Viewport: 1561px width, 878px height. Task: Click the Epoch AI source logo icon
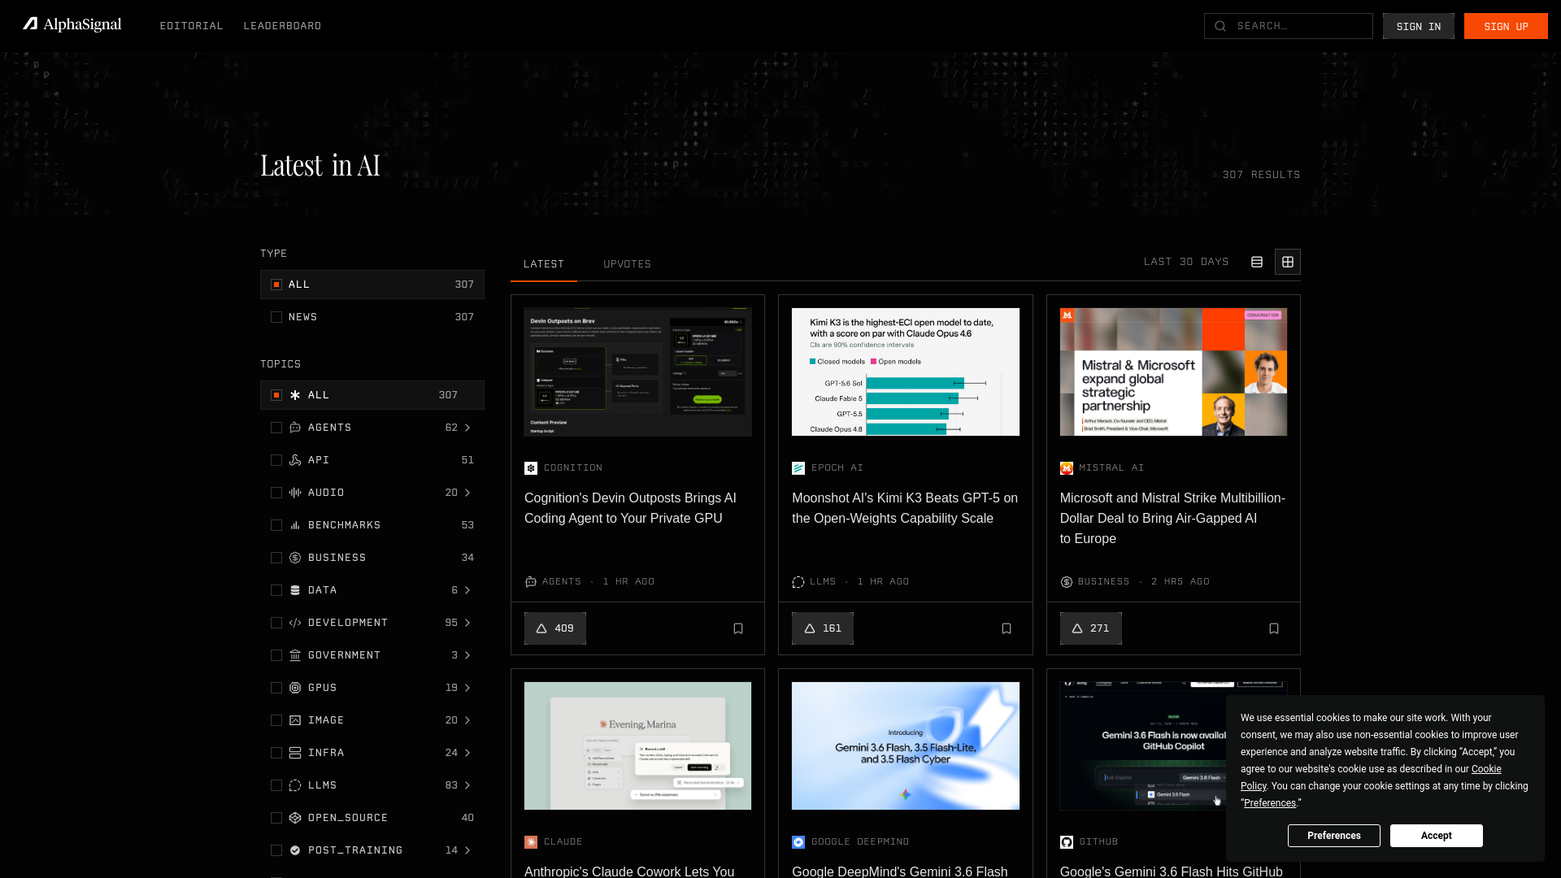click(798, 468)
